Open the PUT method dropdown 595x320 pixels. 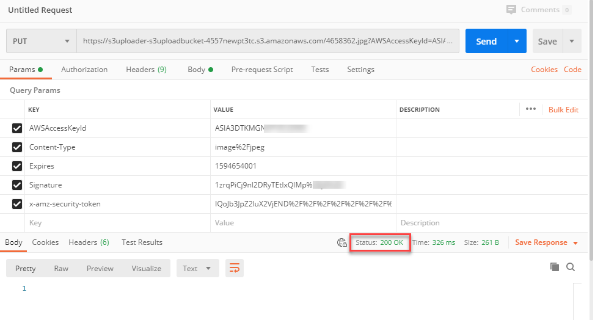pos(42,41)
